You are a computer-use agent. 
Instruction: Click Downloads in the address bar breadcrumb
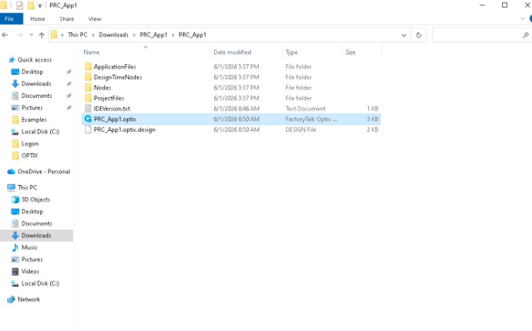click(113, 35)
